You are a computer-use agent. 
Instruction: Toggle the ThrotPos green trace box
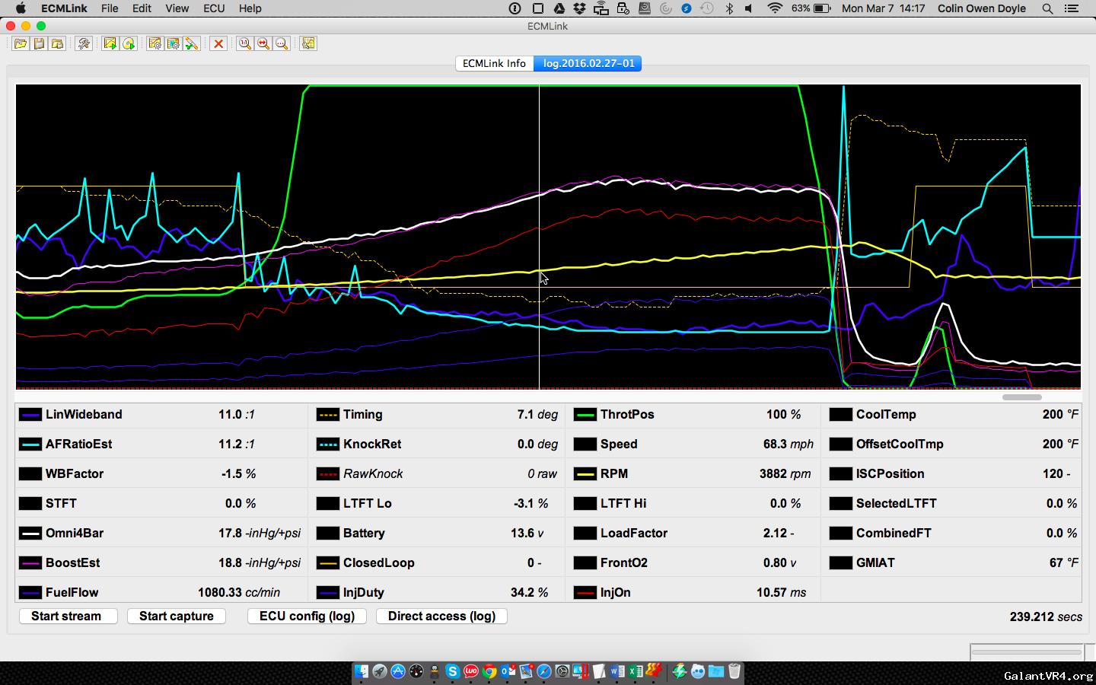[585, 415]
